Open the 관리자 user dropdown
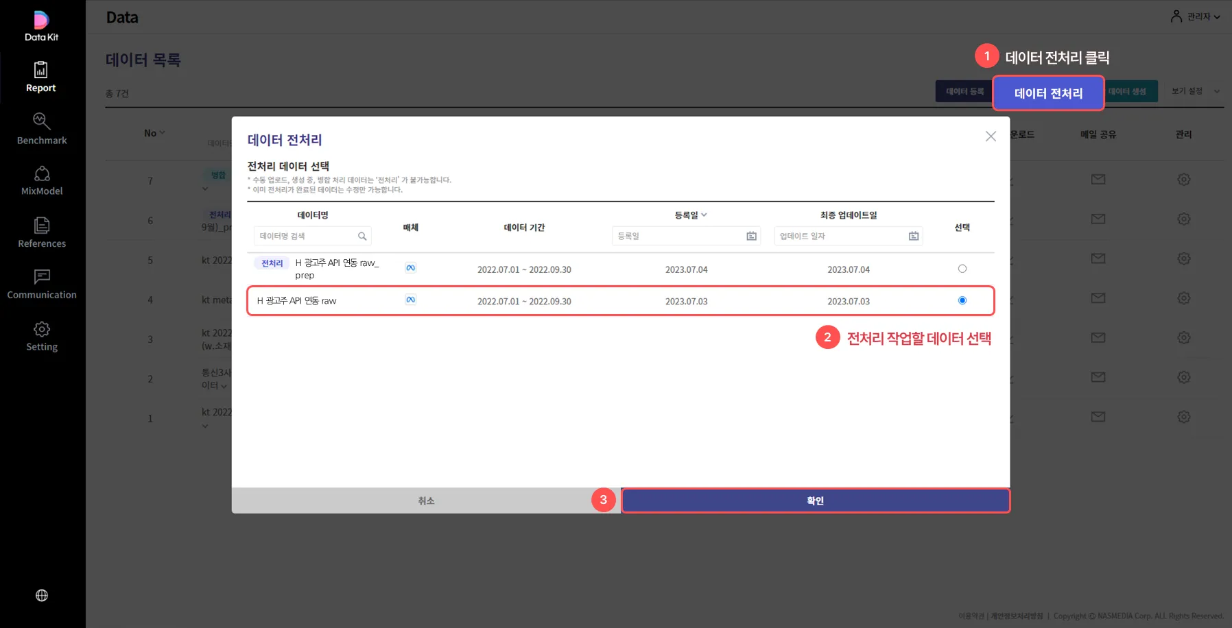 tap(1196, 16)
